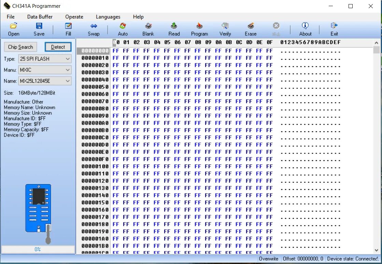382x264 pixels.
Task: Open the About info icon
Action: [305, 26]
